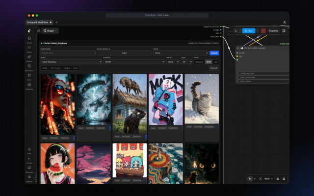Switch view to Masonry

pyautogui.click(x=199, y=62)
